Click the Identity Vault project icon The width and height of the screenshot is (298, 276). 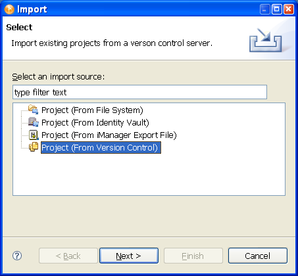[34, 122]
